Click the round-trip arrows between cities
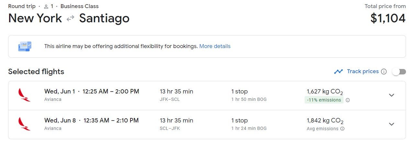This screenshot has height=146, width=417. point(70,19)
